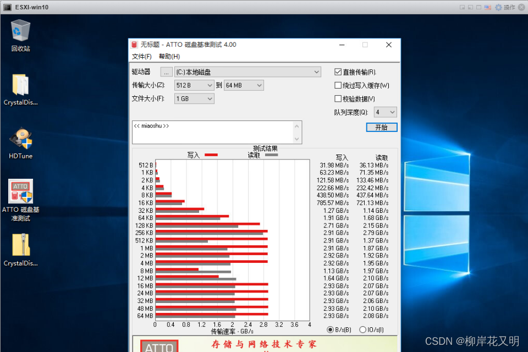Click the ATTO logo banner at bottom
Viewport: 528px width, 352px height.
(x=159, y=345)
